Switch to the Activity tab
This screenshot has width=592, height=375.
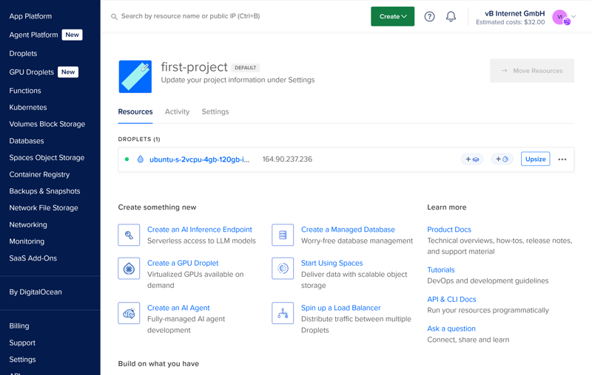(x=177, y=111)
